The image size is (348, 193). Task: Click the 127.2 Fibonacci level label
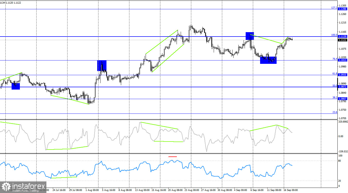[334, 8]
